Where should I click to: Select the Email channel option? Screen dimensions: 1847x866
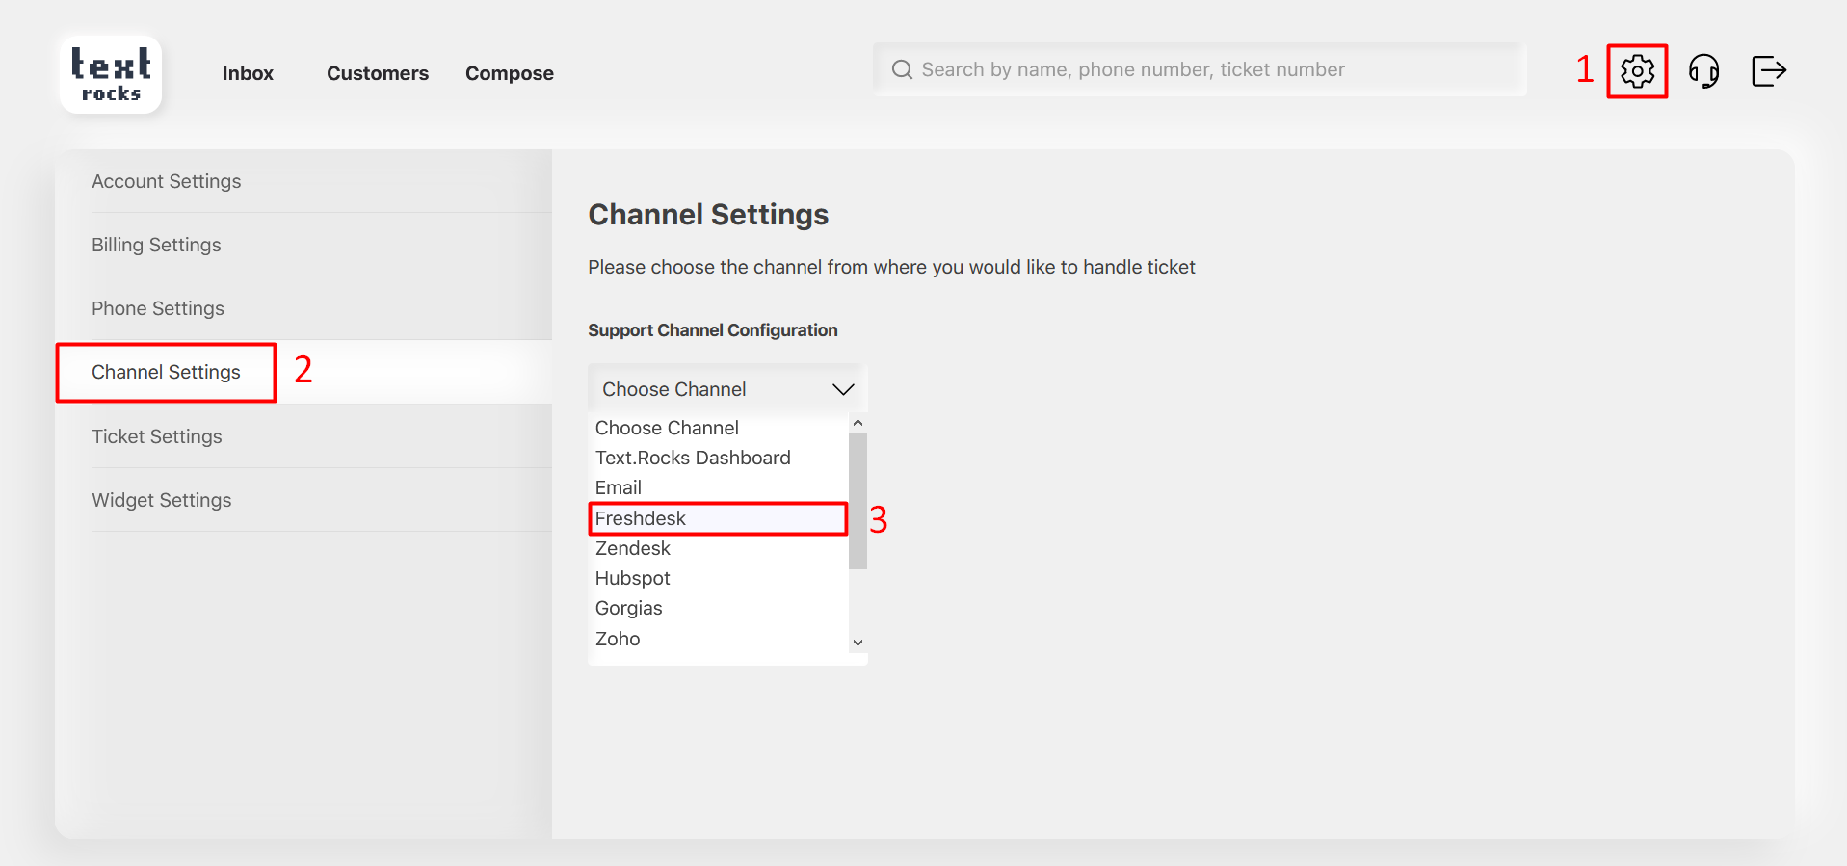click(x=619, y=487)
